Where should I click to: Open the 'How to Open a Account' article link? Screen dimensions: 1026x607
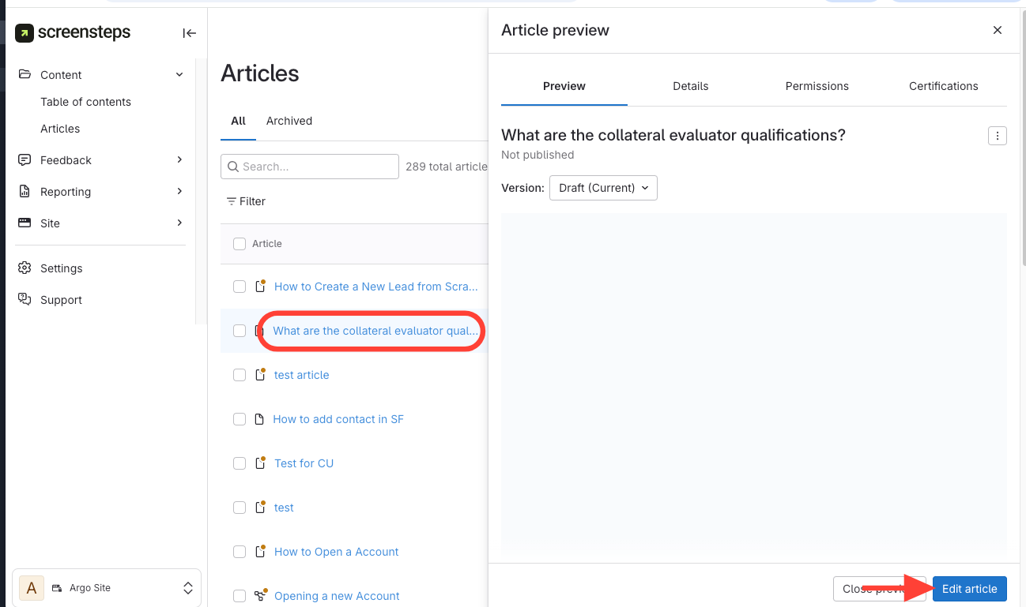(x=336, y=552)
